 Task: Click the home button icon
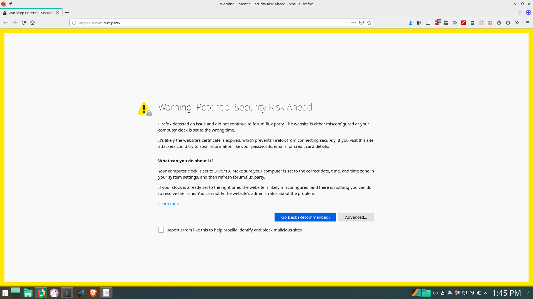coord(32,23)
